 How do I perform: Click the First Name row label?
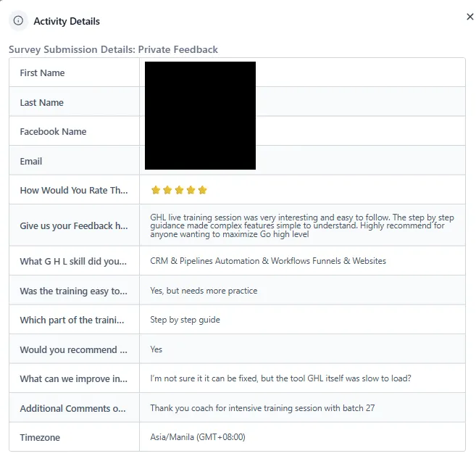click(42, 73)
